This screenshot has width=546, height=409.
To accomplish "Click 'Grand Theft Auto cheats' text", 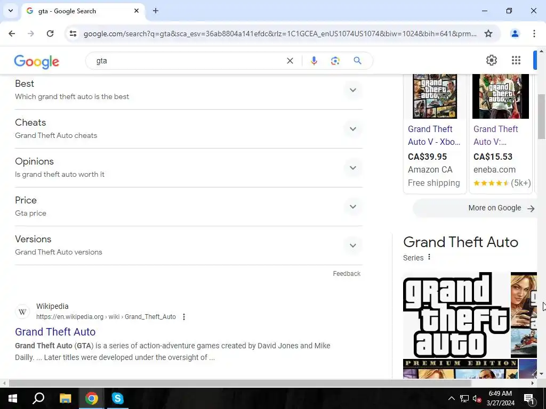I will point(55,136).
